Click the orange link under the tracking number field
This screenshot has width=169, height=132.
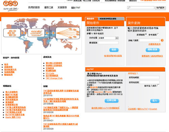[154, 44]
